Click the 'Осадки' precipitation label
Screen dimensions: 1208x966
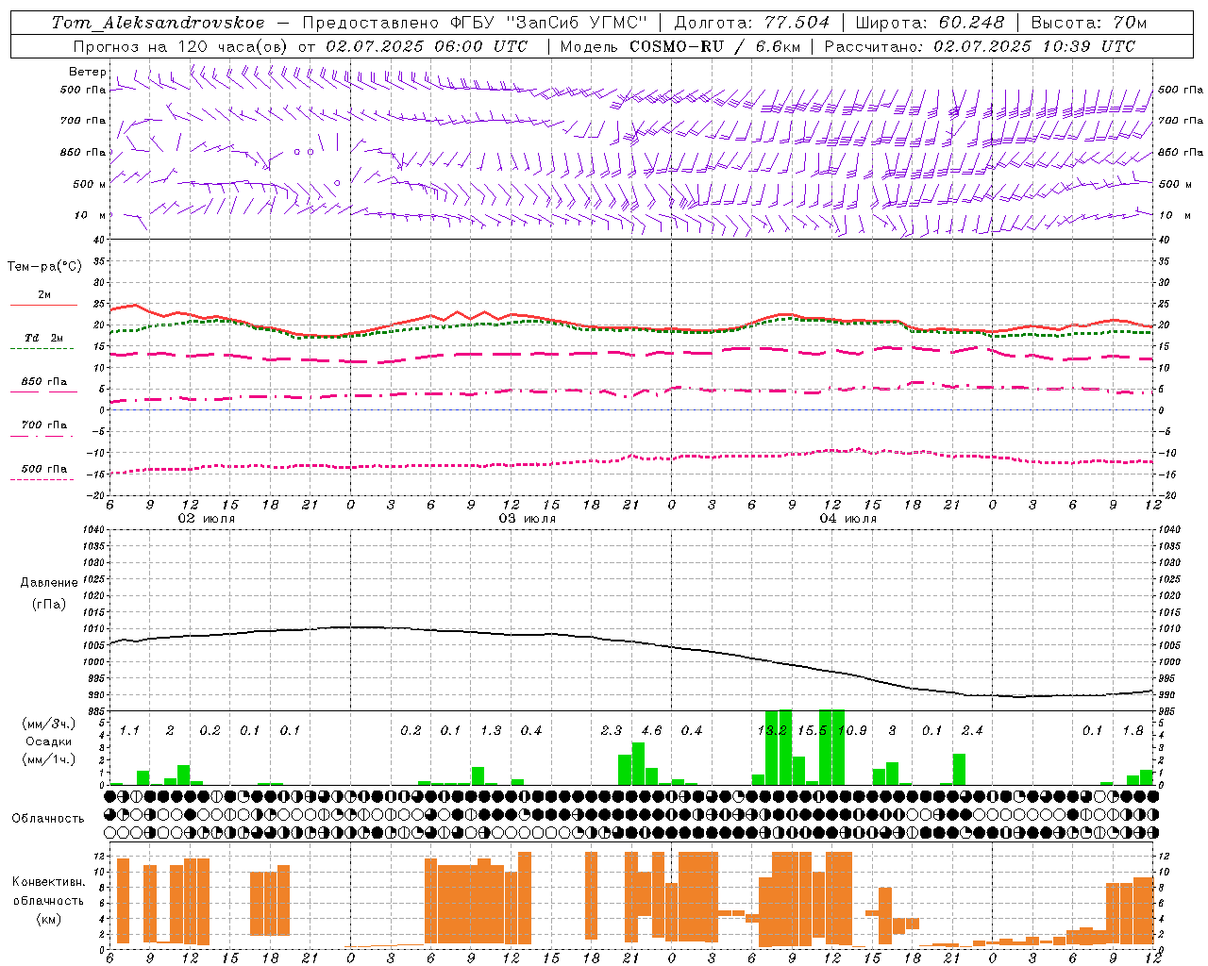click(48, 741)
